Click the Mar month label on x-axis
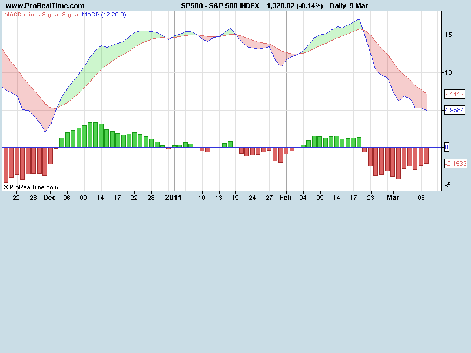471x353 pixels. coord(393,198)
